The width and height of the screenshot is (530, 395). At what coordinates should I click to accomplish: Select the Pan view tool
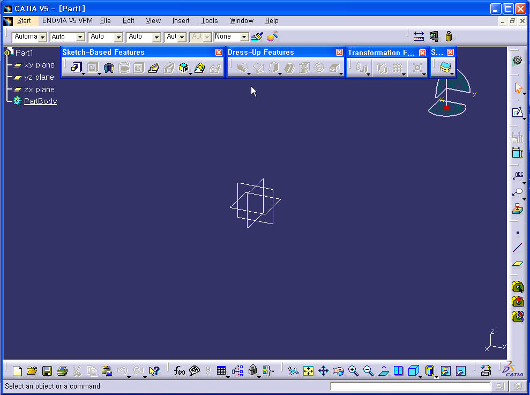point(323,371)
